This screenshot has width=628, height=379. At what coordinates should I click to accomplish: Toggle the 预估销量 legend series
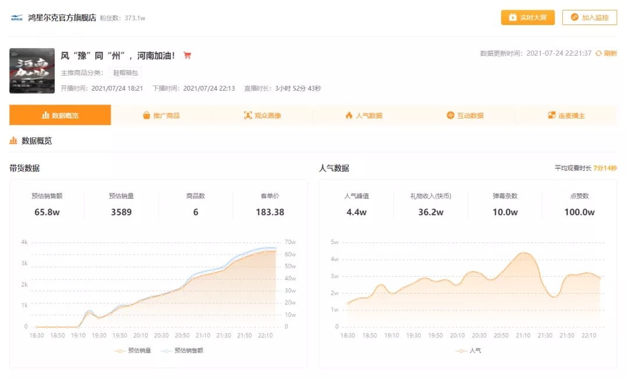[x=133, y=351]
